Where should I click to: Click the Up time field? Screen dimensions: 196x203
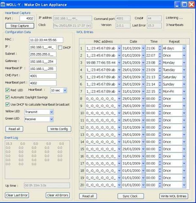coord(47,185)
